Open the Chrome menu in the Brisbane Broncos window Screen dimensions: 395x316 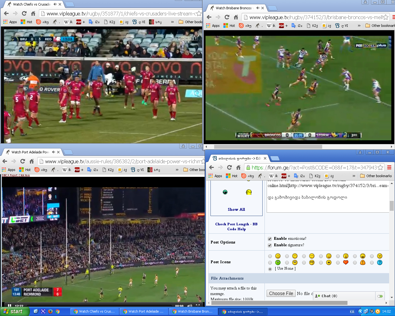click(x=393, y=17)
